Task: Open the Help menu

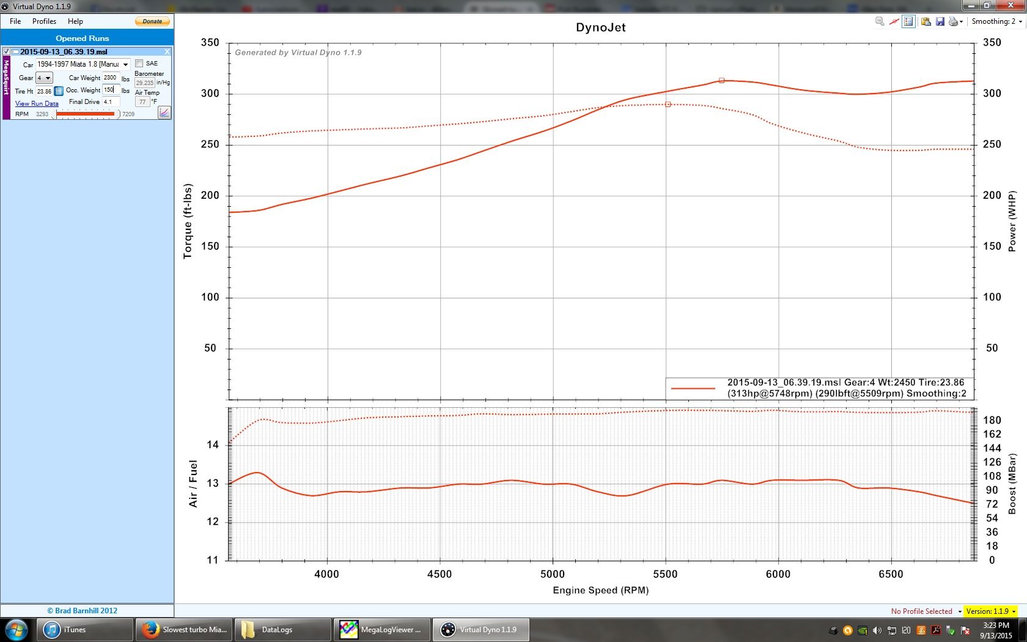Action: 75,21
